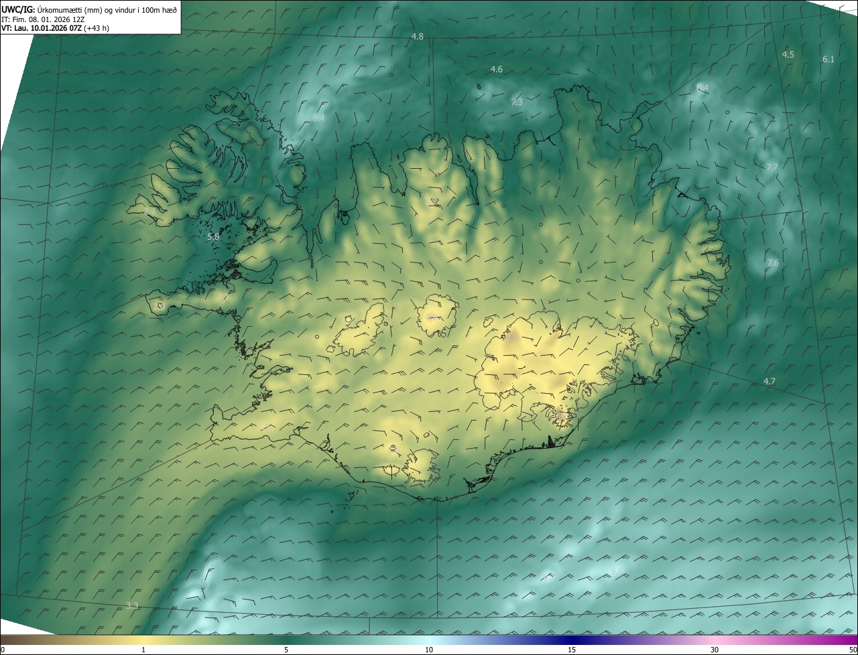Image resolution: width=858 pixels, height=655 pixels.
Task: Click the 0 tick on the color scale
Action: click(3, 650)
